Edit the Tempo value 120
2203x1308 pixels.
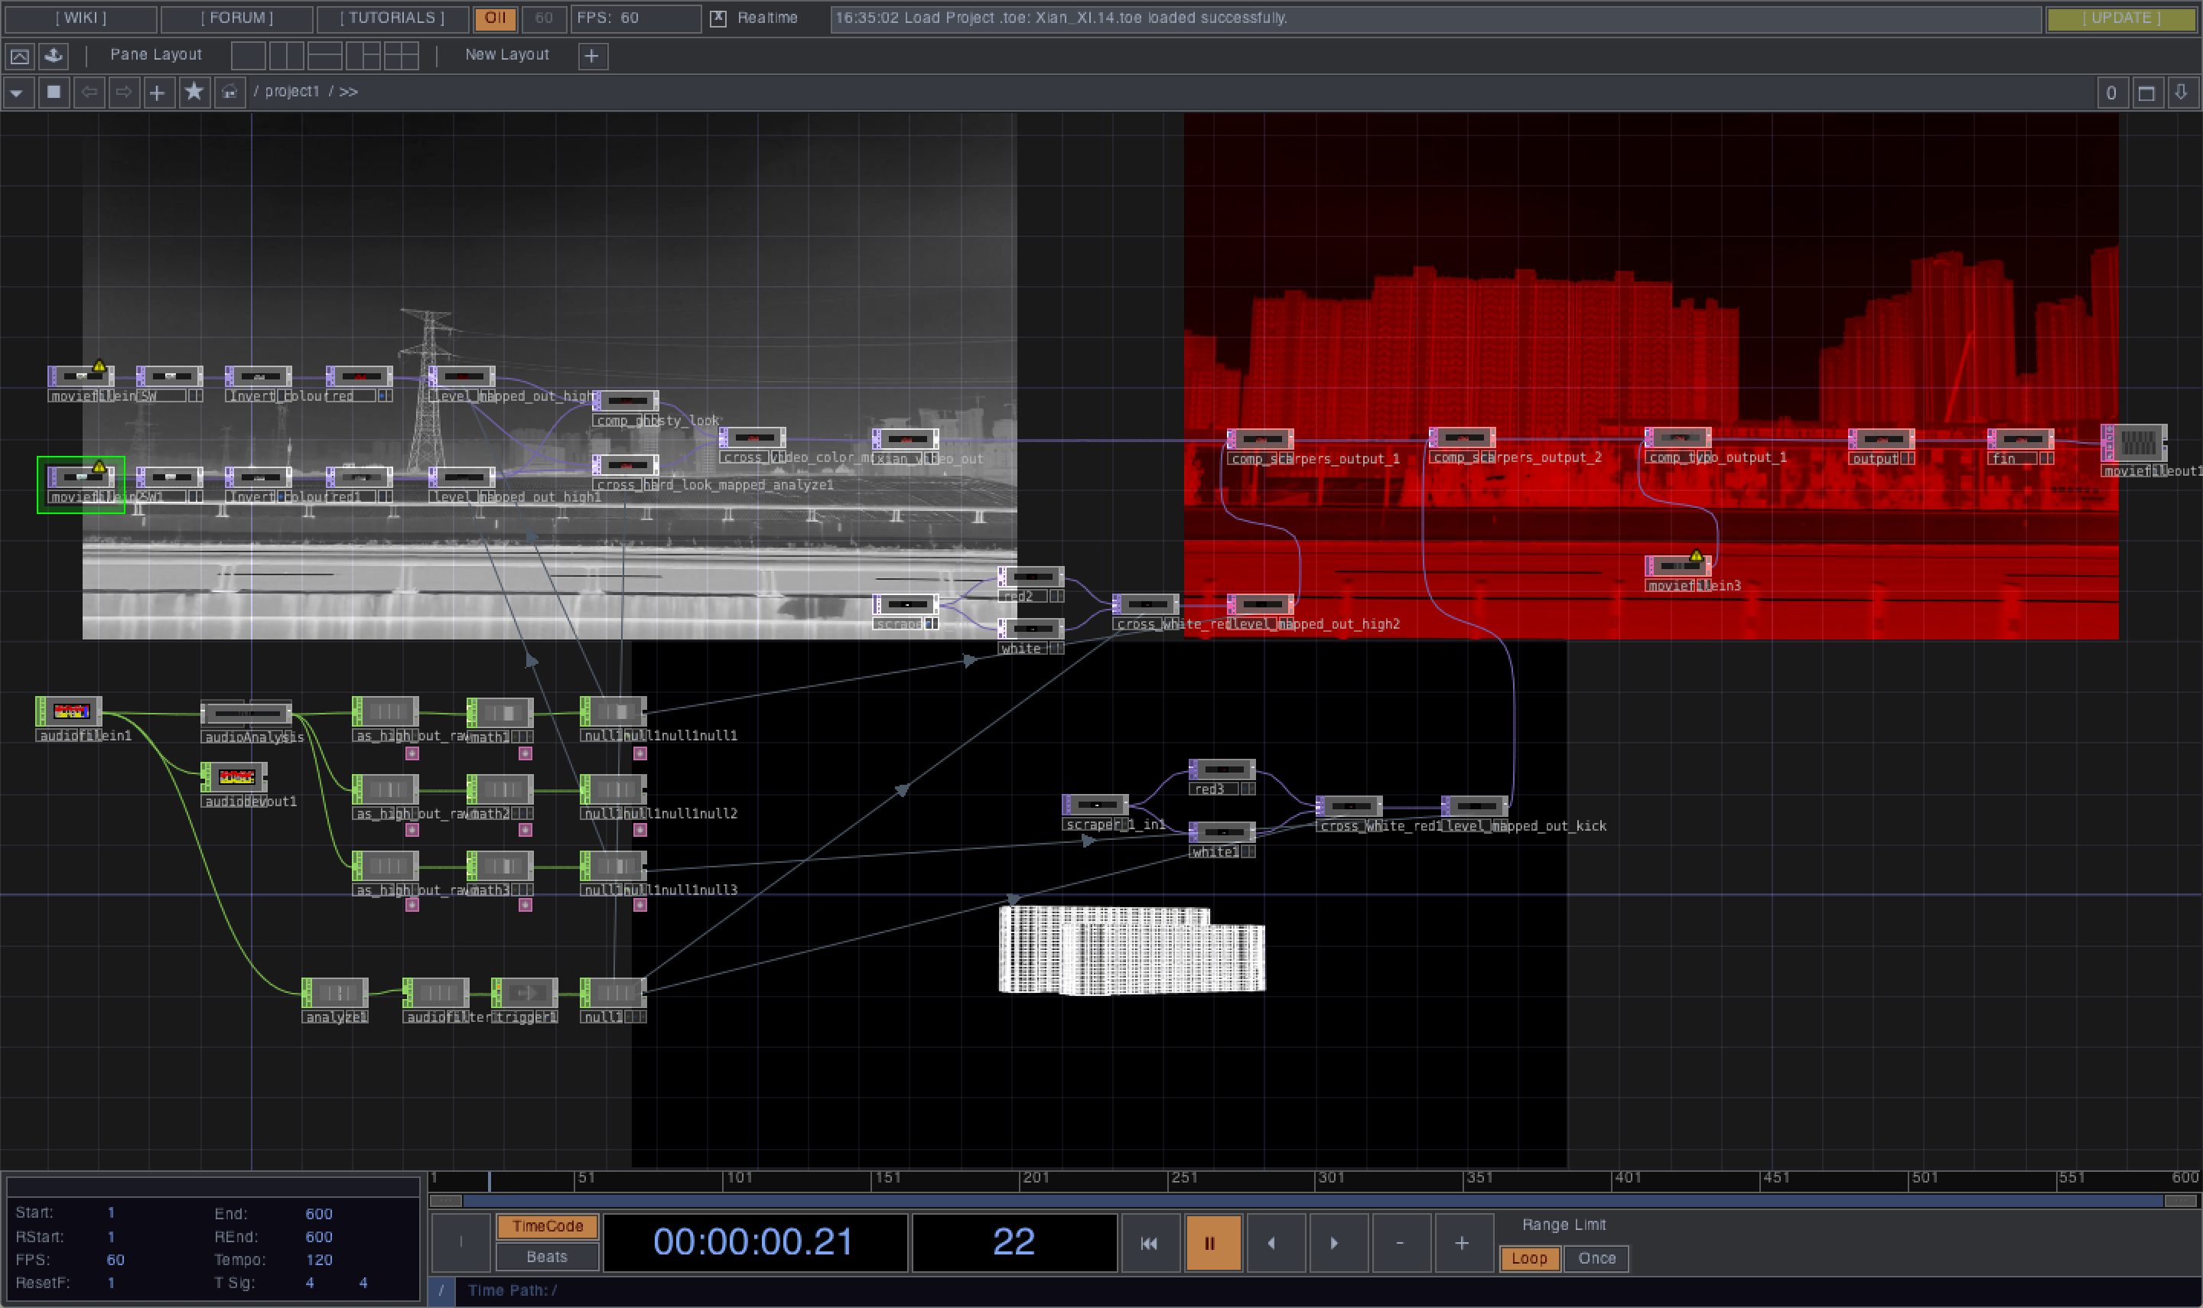[319, 1260]
